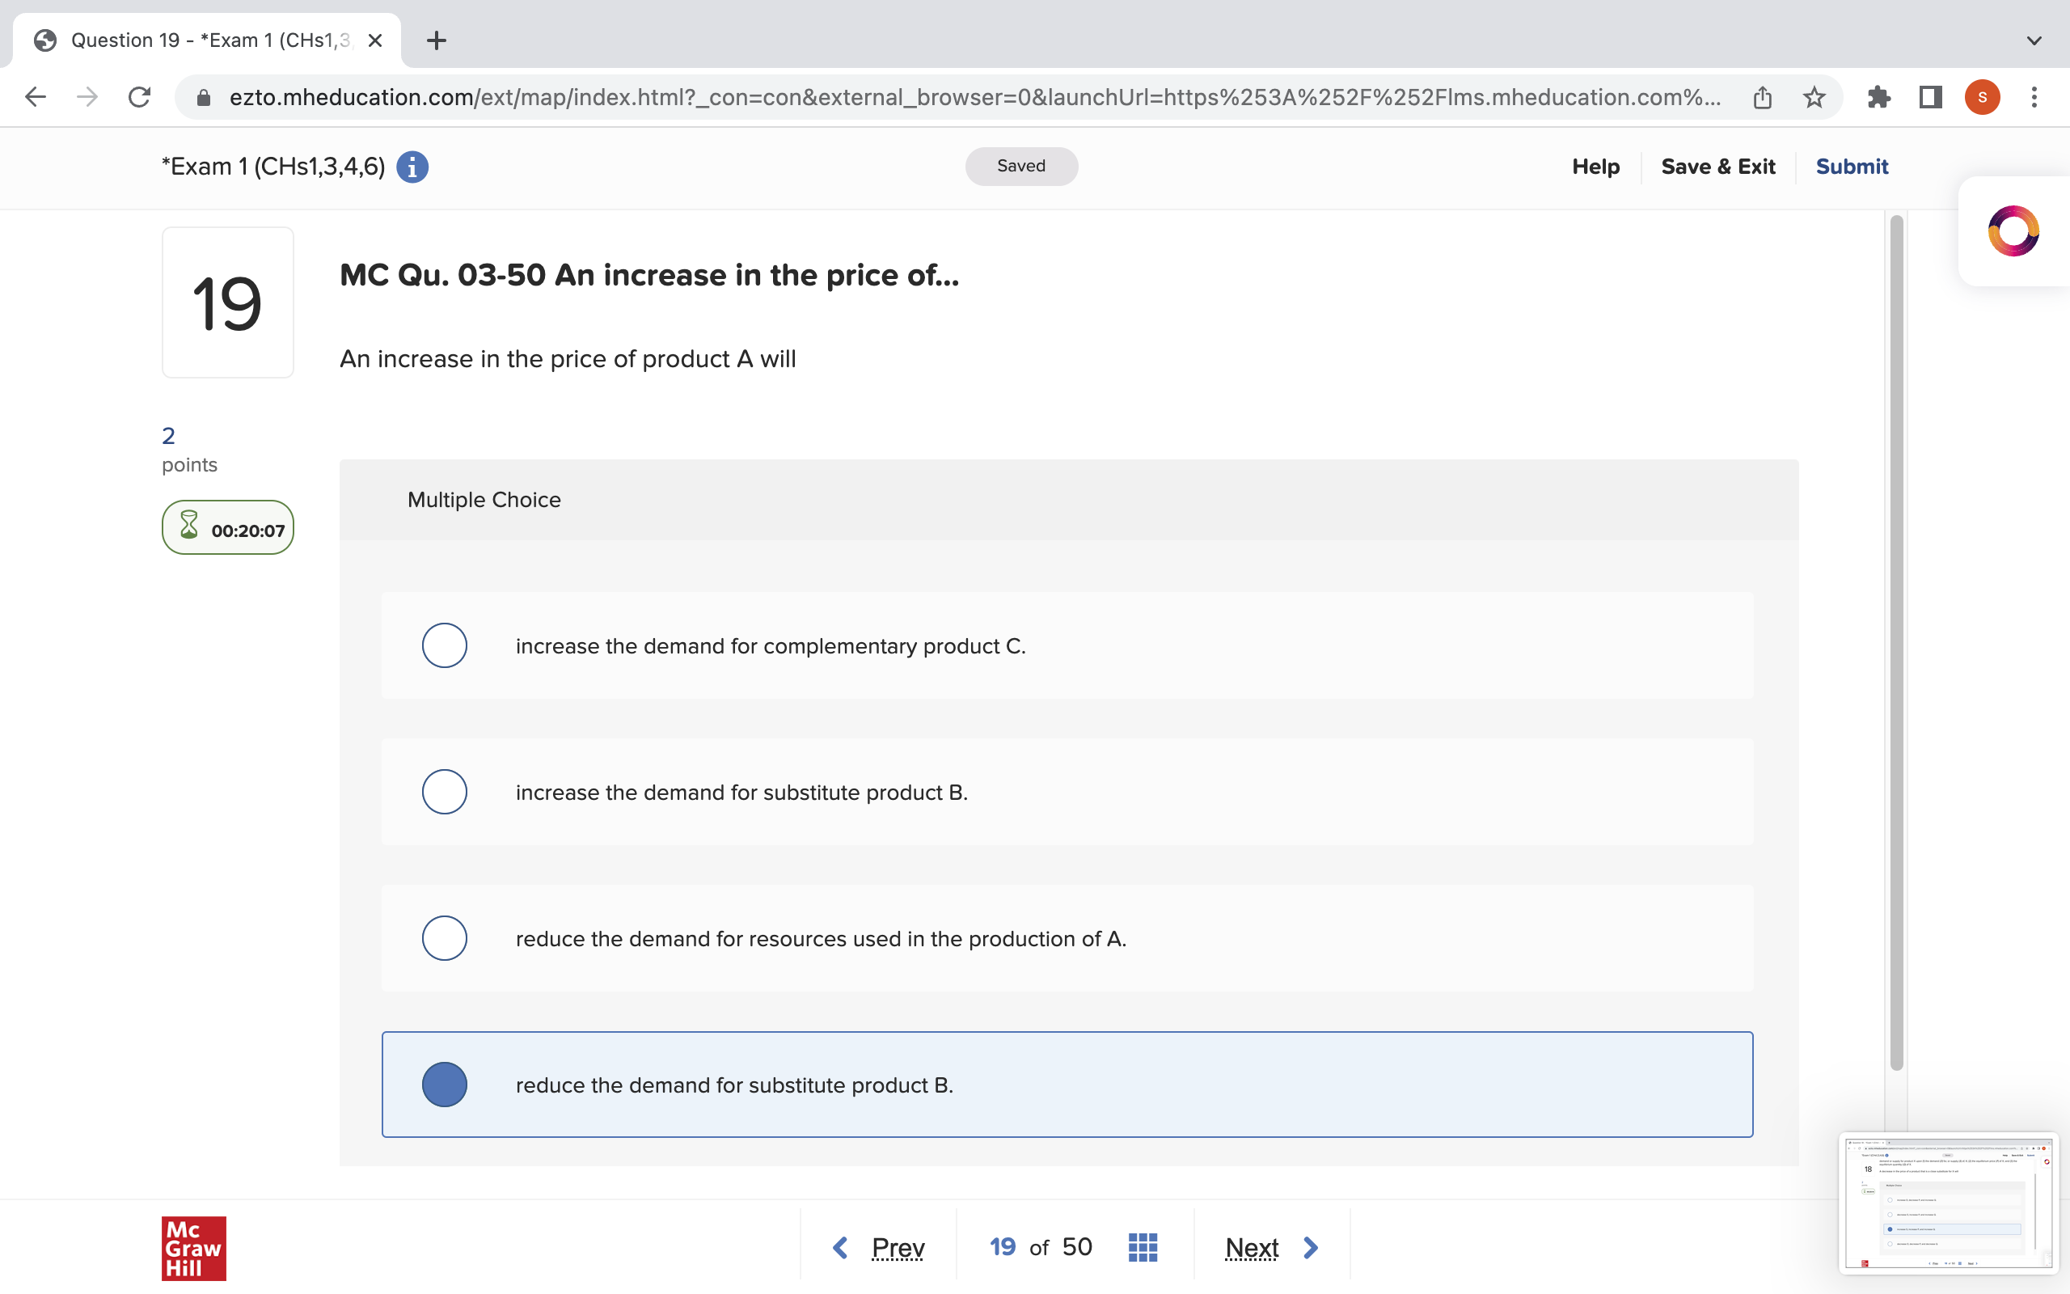2070x1294 pixels.
Task: Open the Chrome three-dot menu
Action: (2035, 97)
